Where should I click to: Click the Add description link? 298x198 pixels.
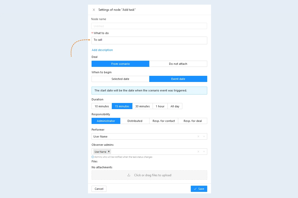pos(102,50)
